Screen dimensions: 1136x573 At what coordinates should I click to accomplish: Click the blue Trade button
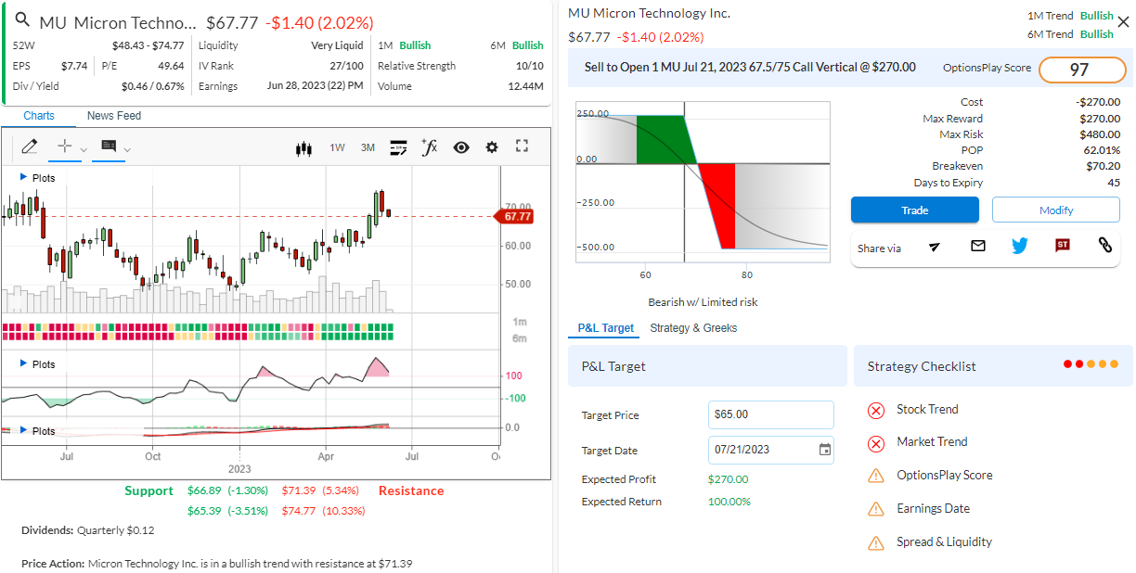(x=914, y=210)
